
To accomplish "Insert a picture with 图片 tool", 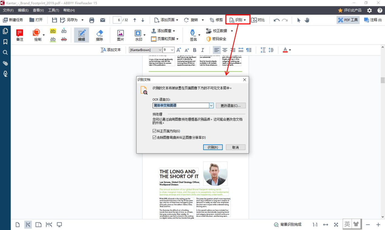I will click(120, 35).
